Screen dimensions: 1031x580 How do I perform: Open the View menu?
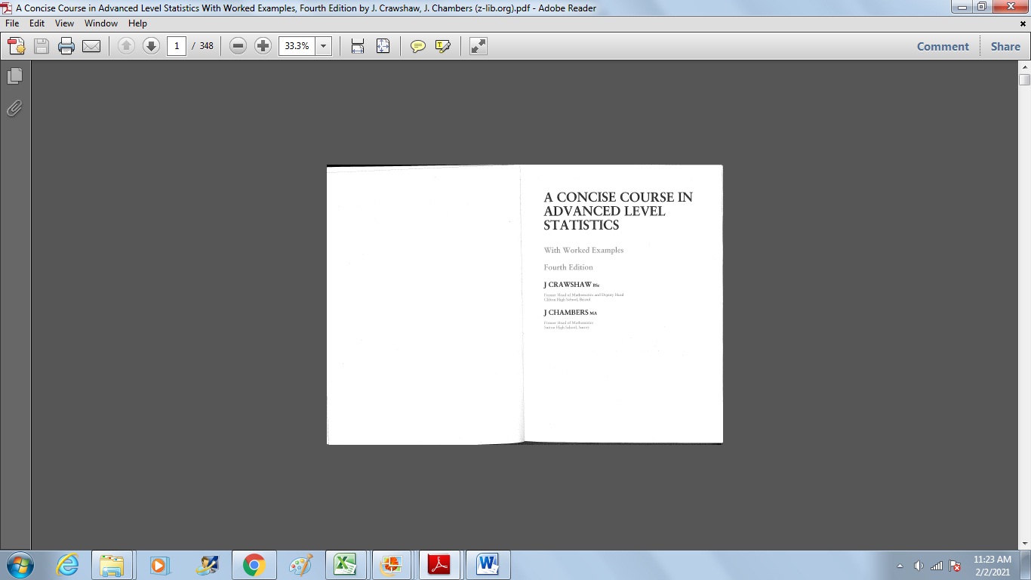click(64, 23)
